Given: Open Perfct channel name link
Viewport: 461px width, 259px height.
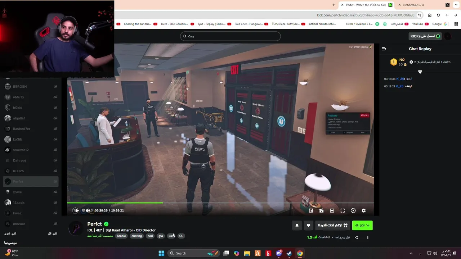Looking at the screenshot, I should [94, 224].
